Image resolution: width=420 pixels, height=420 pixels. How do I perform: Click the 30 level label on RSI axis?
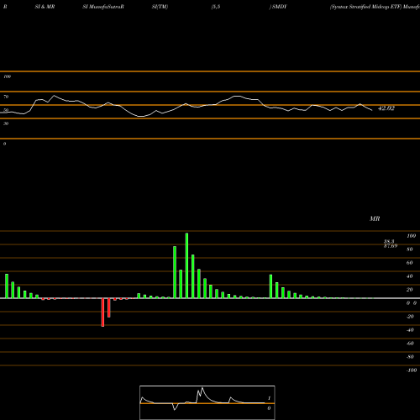click(x=6, y=123)
